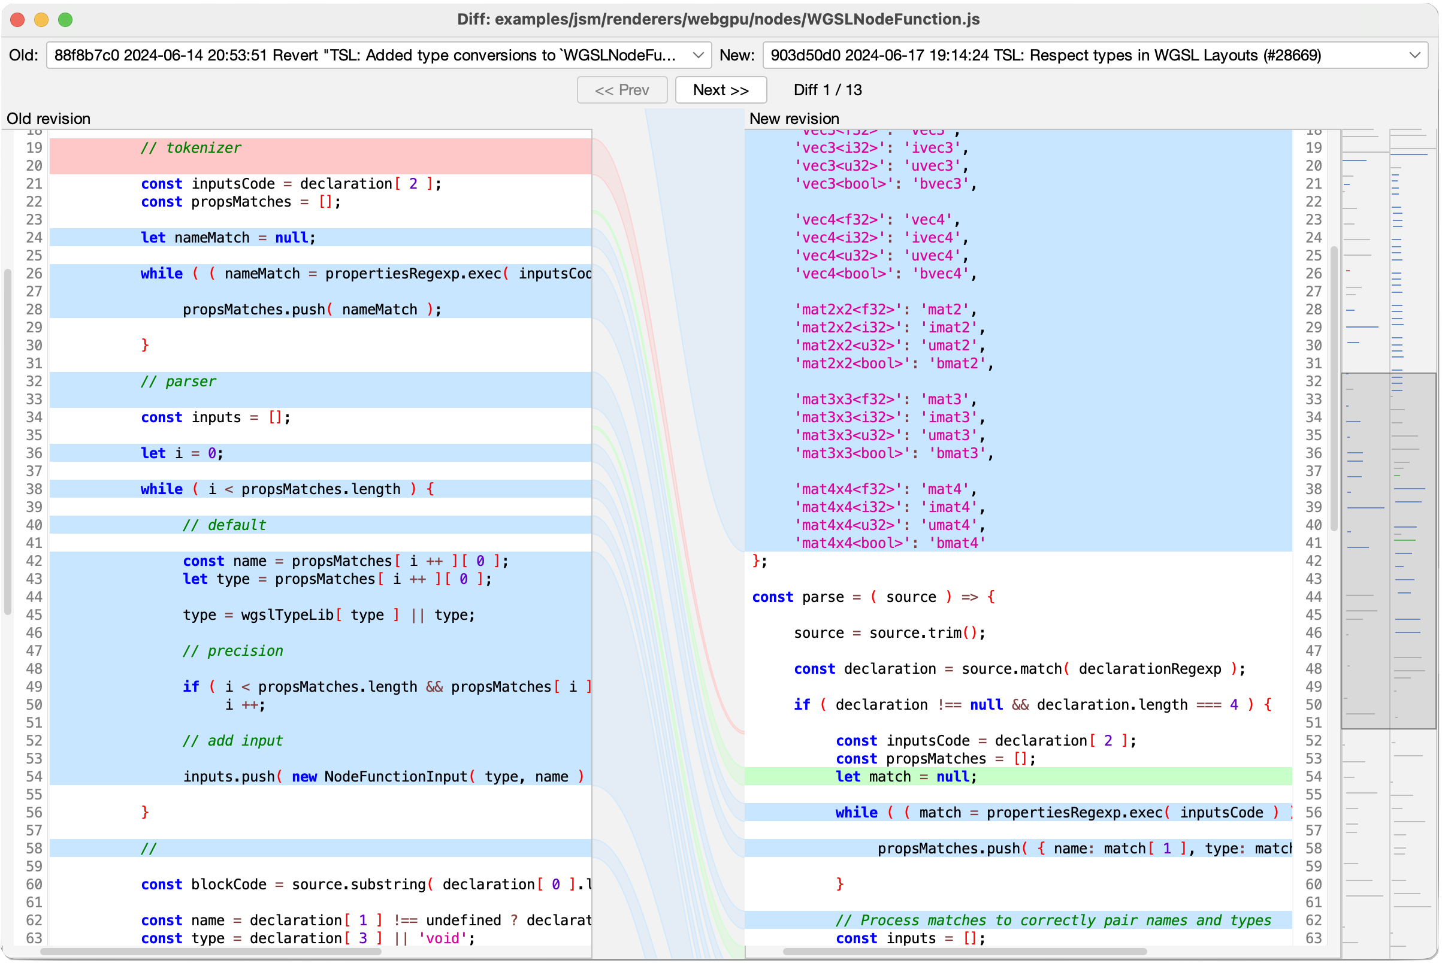The height and width of the screenshot is (963, 1442).
Task: Select the green comment about pairing names and types
Action: tap(1054, 920)
